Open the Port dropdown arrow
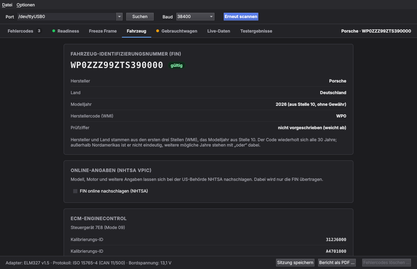The height and width of the screenshot is (269, 417). tap(119, 17)
